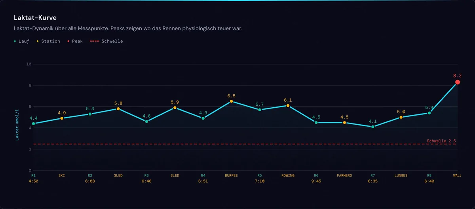Select the BURPEE data point marker at 6.5
This screenshot has width=475, height=209.
click(x=231, y=101)
